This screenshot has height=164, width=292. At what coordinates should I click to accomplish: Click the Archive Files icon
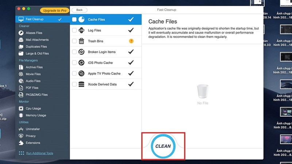pyautogui.click(x=21, y=67)
